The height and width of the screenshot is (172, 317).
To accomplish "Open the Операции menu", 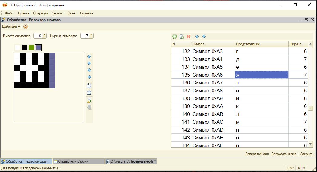I will click(41, 13).
